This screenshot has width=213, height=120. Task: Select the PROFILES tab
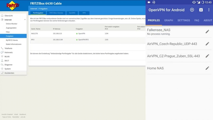(x=154, y=21)
